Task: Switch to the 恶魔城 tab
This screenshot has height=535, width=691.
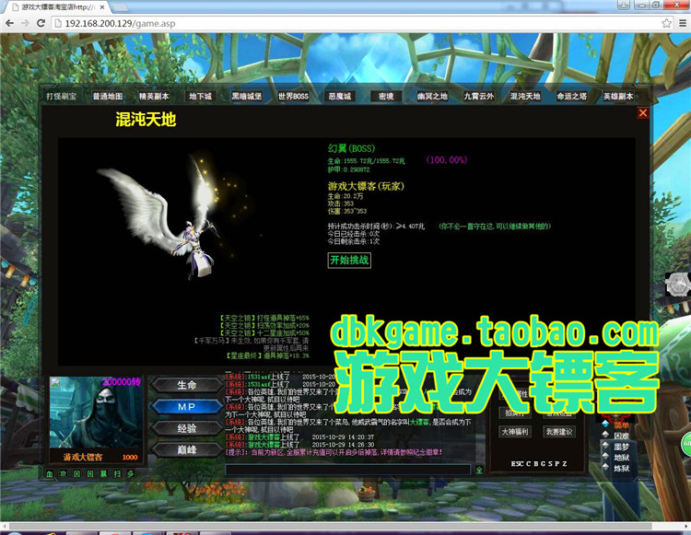Action: pos(339,96)
